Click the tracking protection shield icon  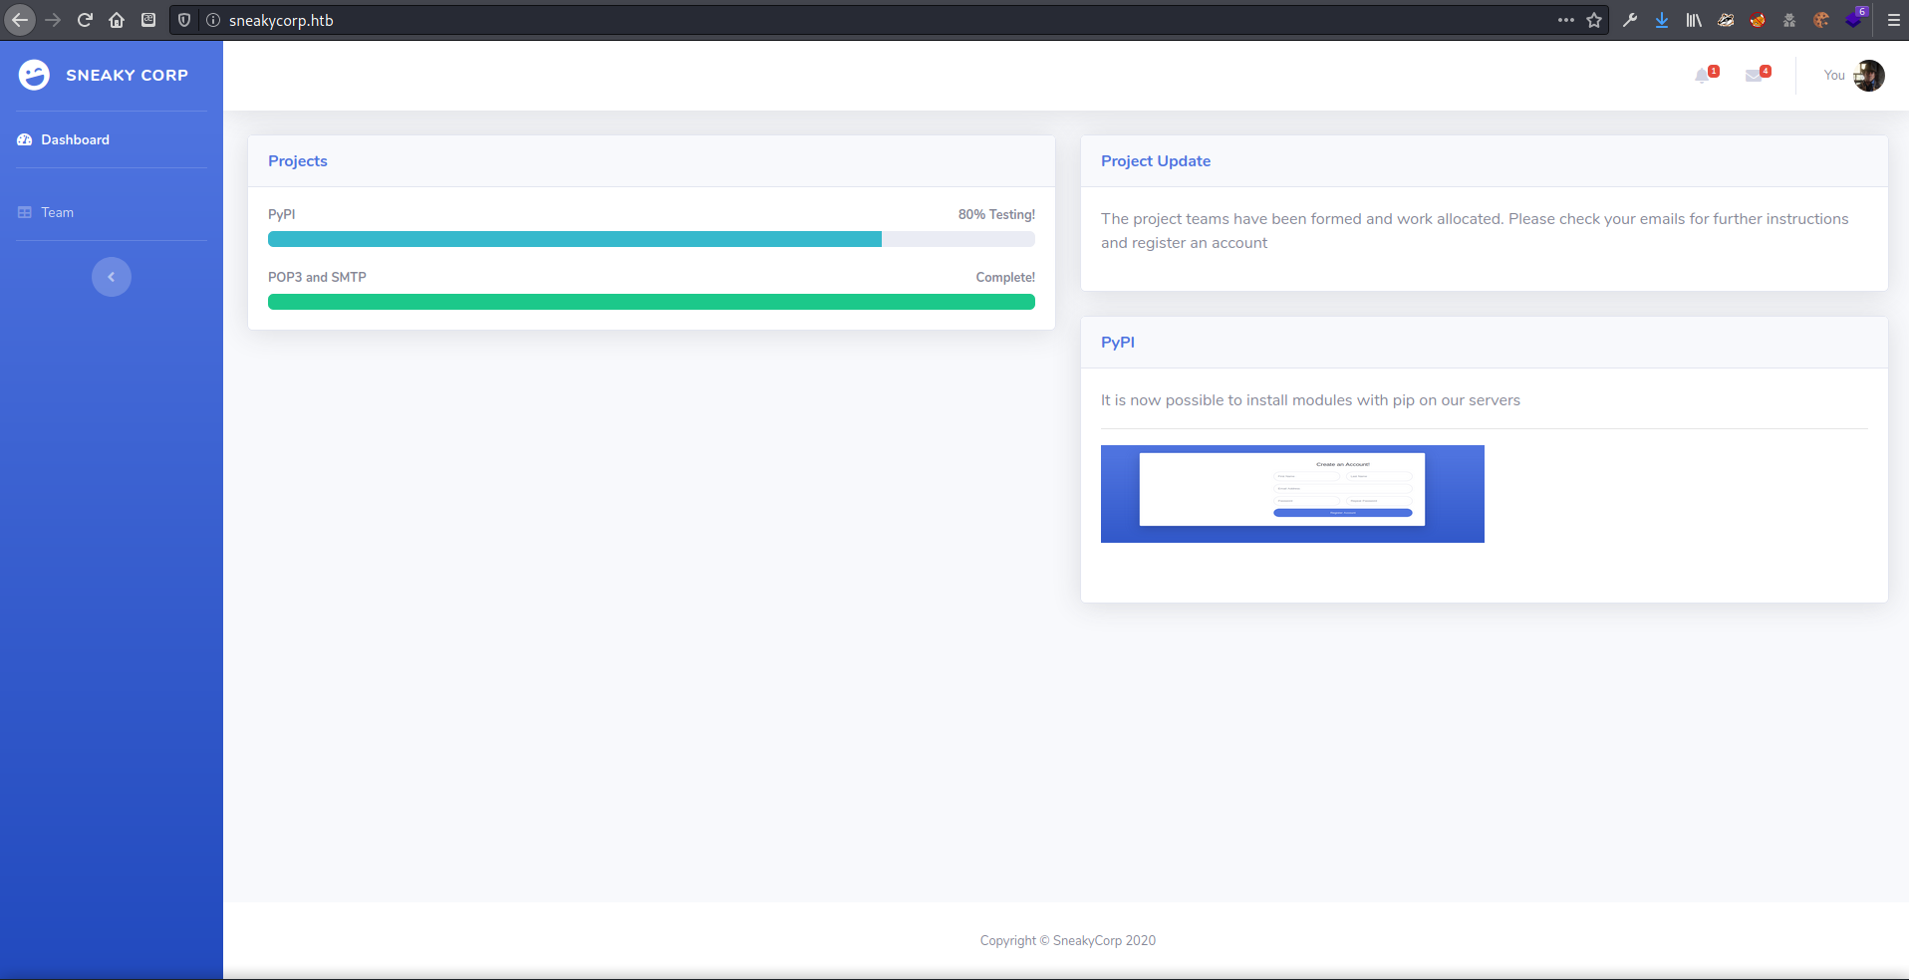pos(184,20)
